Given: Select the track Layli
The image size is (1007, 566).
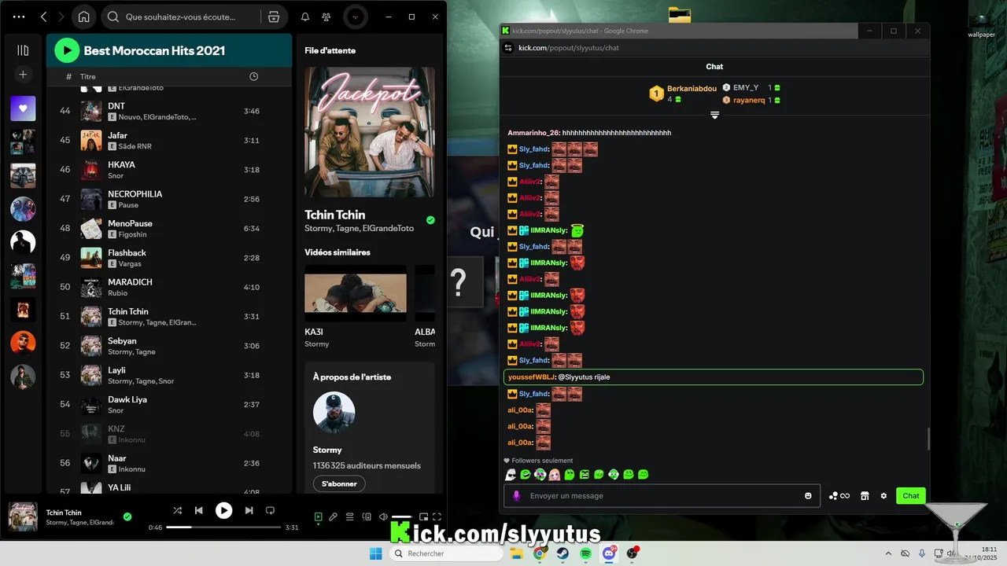Looking at the screenshot, I should [169, 375].
